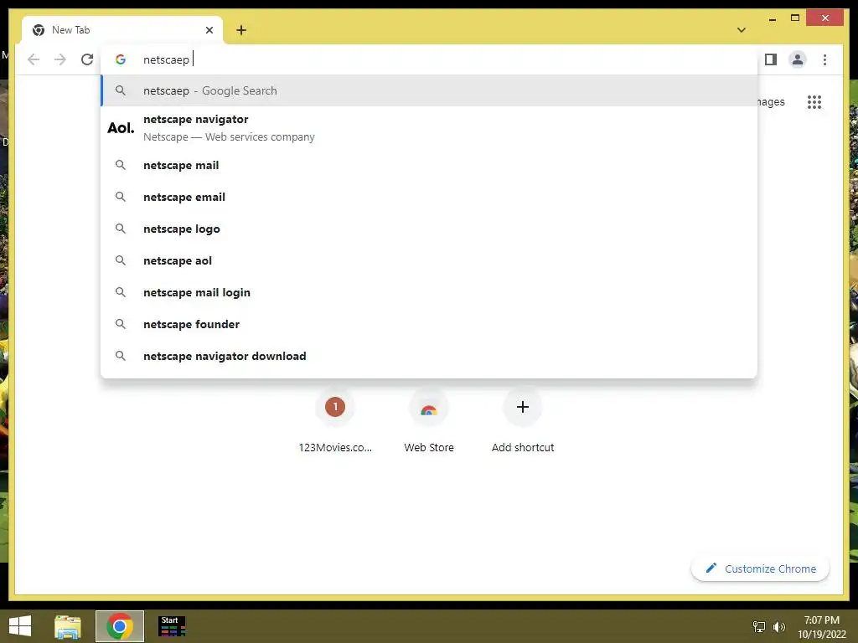Select 'netscape navigator' AOL suggestion

point(429,128)
